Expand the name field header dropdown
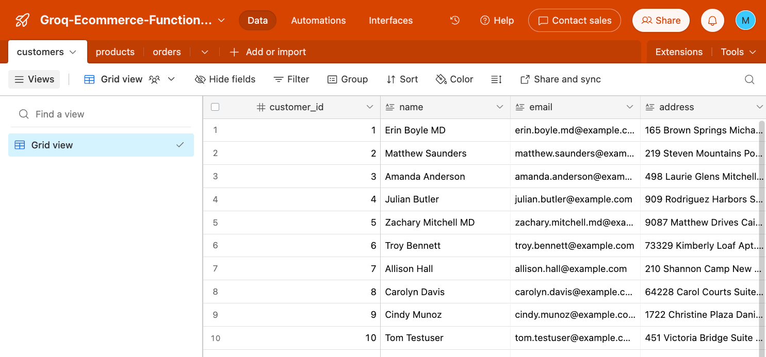The height and width of the screenshot is (357, 766). 499,107
